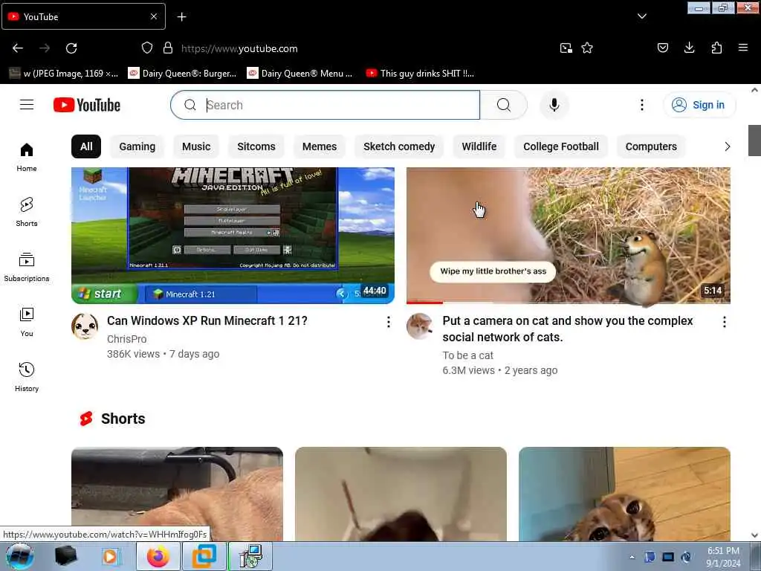Open the JPEG Image bookmark
The height and width of the screenshot is (571, 761).
coord(64,74)
